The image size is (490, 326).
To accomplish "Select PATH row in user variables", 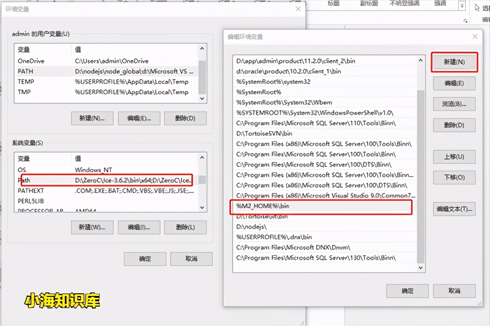I will click(106, 71).
